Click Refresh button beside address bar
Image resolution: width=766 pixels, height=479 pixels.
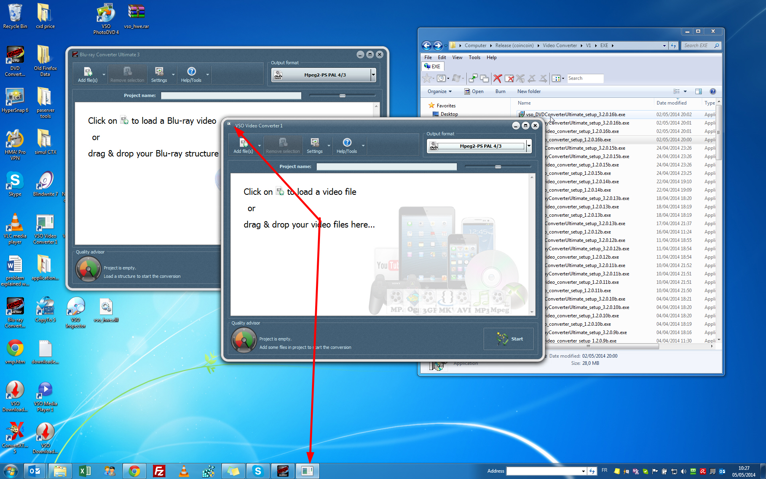tap(673, 46)
